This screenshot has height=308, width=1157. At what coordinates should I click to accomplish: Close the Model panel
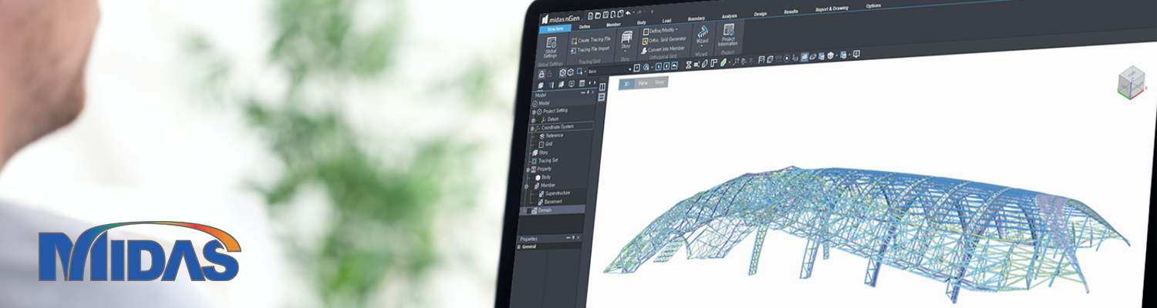pyautogui.click(x=593, y=92)
